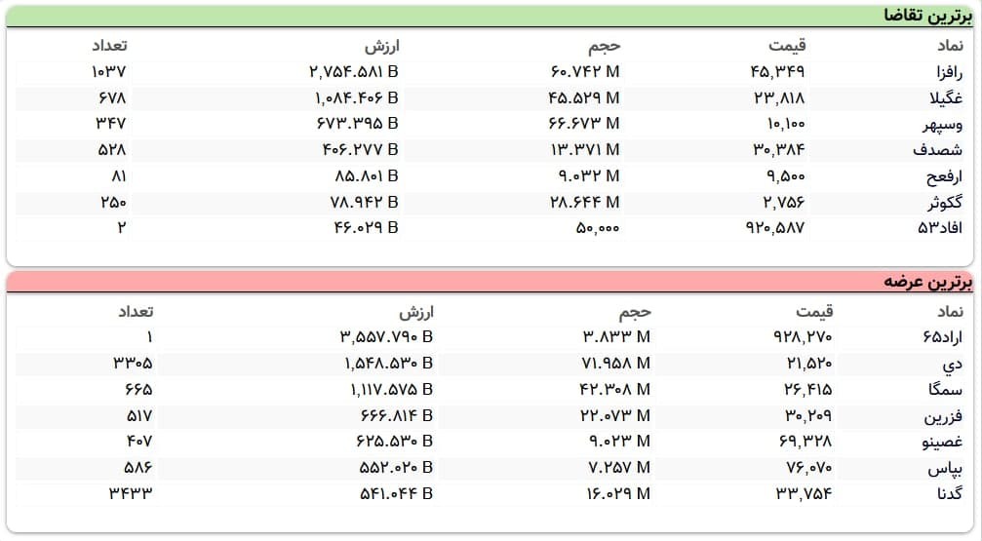Viewport: 982px width, 541px height.
Task: Click the سمگا symbol link
Action: pyautogui.click(x=946, y=390)
